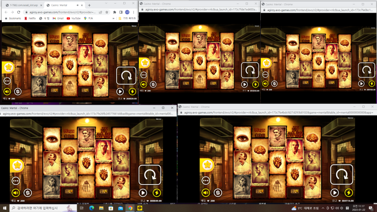Spin the reels in the top-middle game window
The image size is (377, 212).
click(250, 70)
